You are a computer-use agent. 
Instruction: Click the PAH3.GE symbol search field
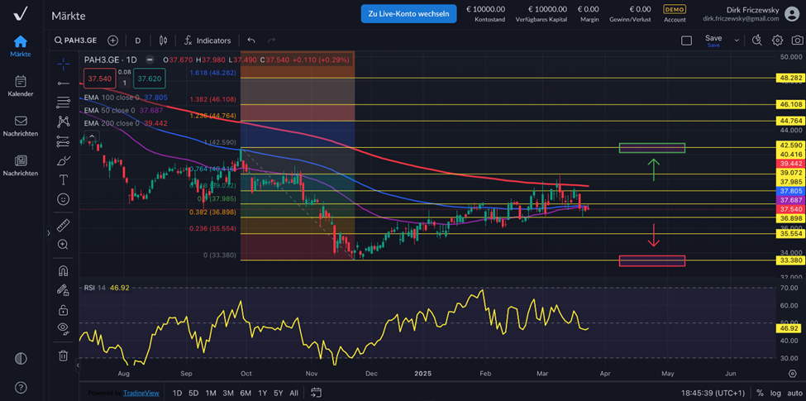76,40
